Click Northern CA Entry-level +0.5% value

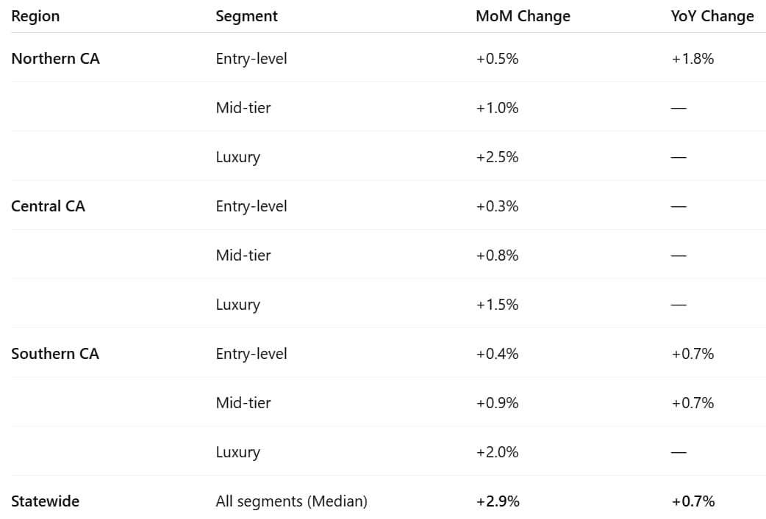coord(498,59)
